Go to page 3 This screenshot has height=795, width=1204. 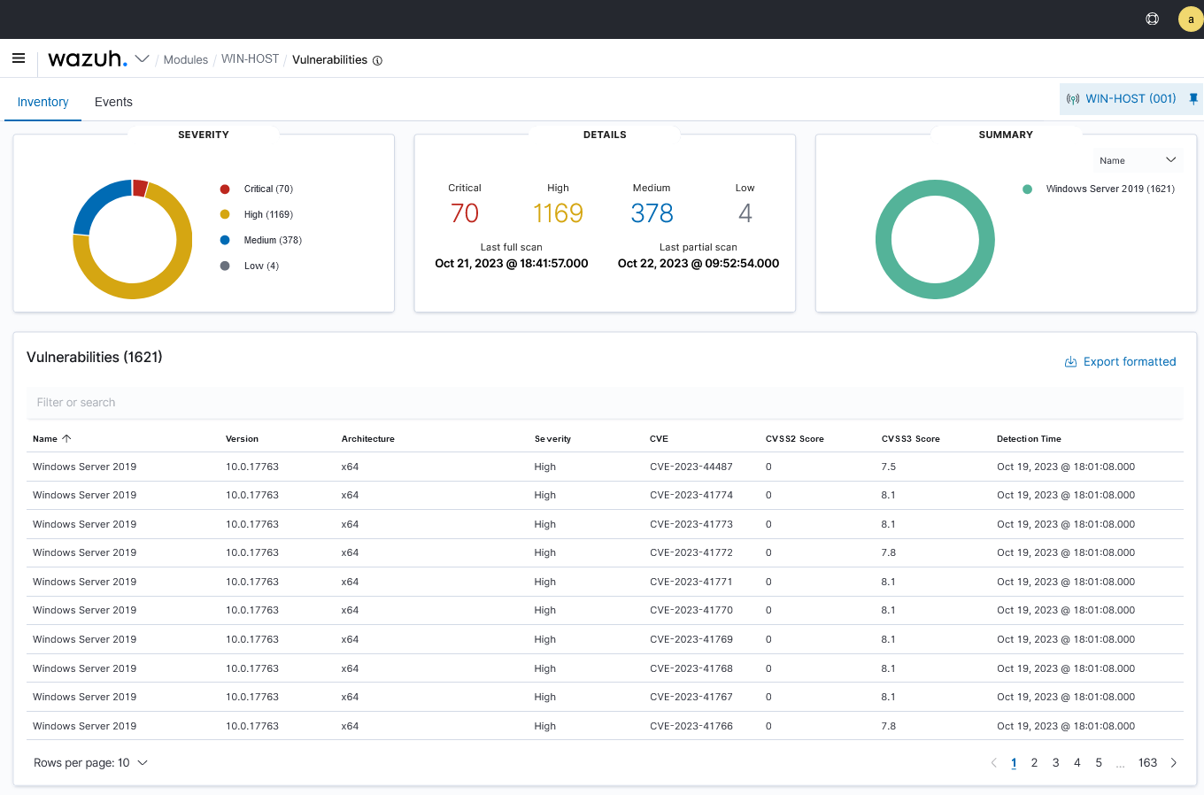click(1055, 763)
